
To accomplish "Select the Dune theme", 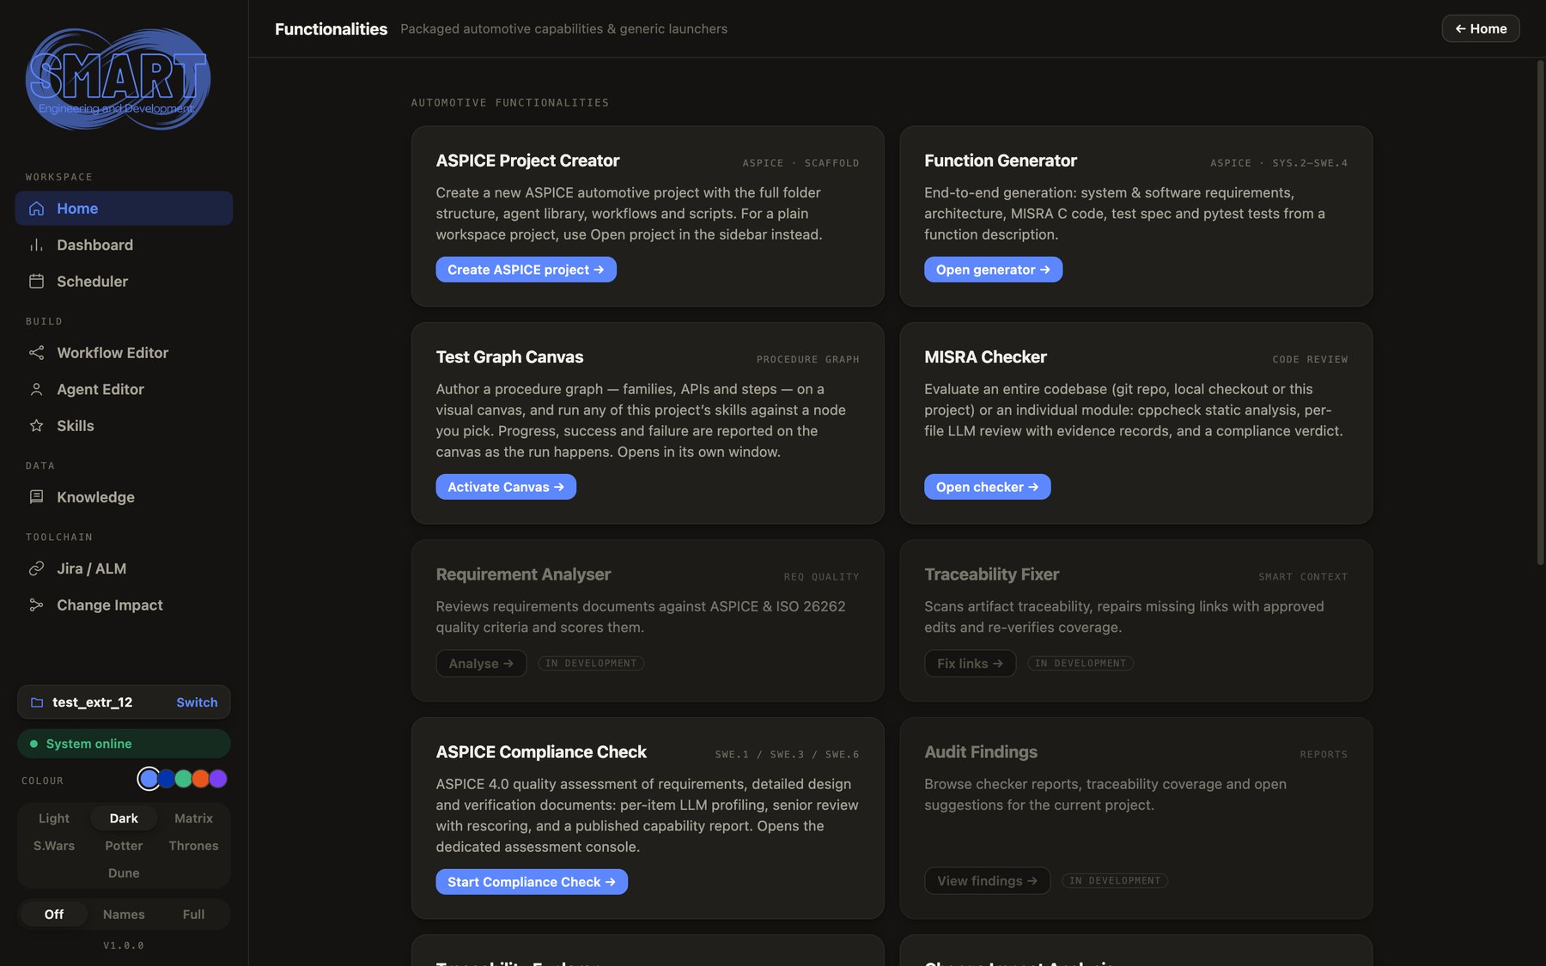I will click(x=124, y=873).
